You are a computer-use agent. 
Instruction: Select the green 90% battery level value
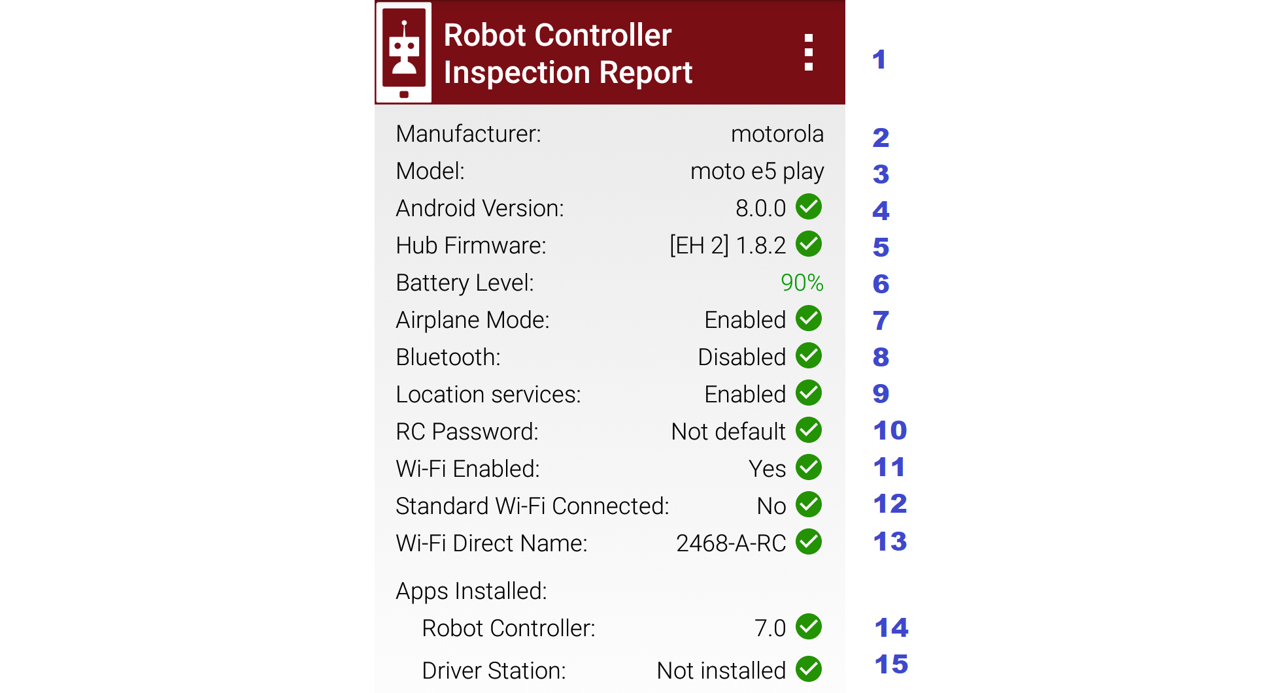(802, 283)
